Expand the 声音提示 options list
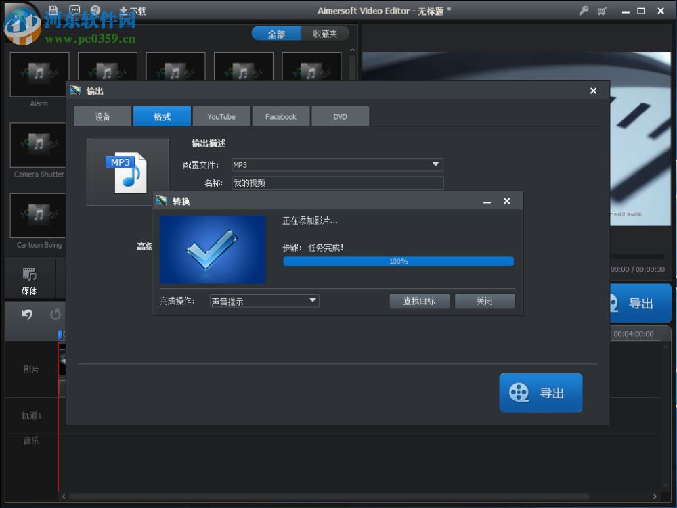Screen dimensions: 677x508 coord(312,300)
